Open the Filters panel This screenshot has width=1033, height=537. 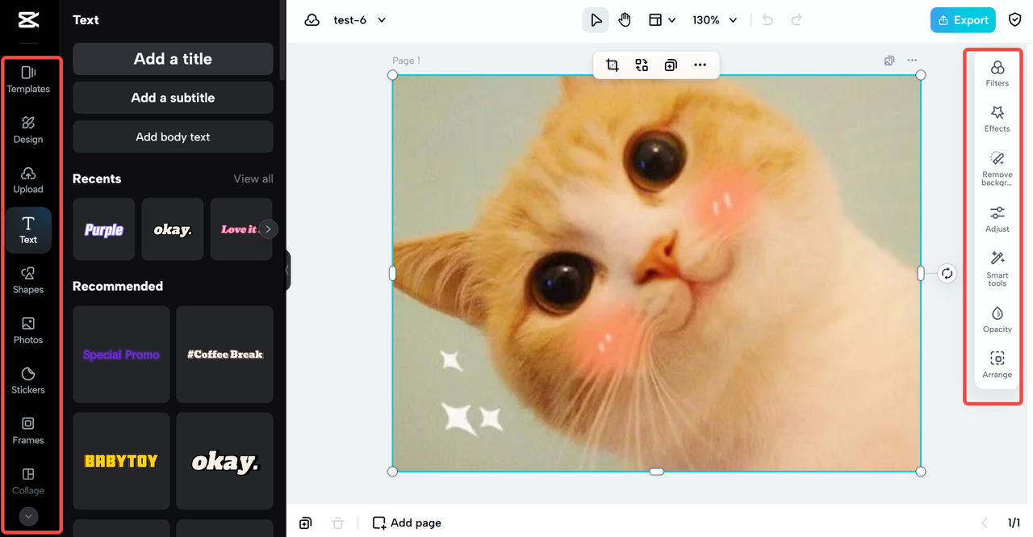(997, 74)
